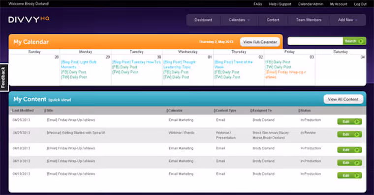Go to Calendar Admin
This screenshot has height=195, width=374.
(311, 4)
